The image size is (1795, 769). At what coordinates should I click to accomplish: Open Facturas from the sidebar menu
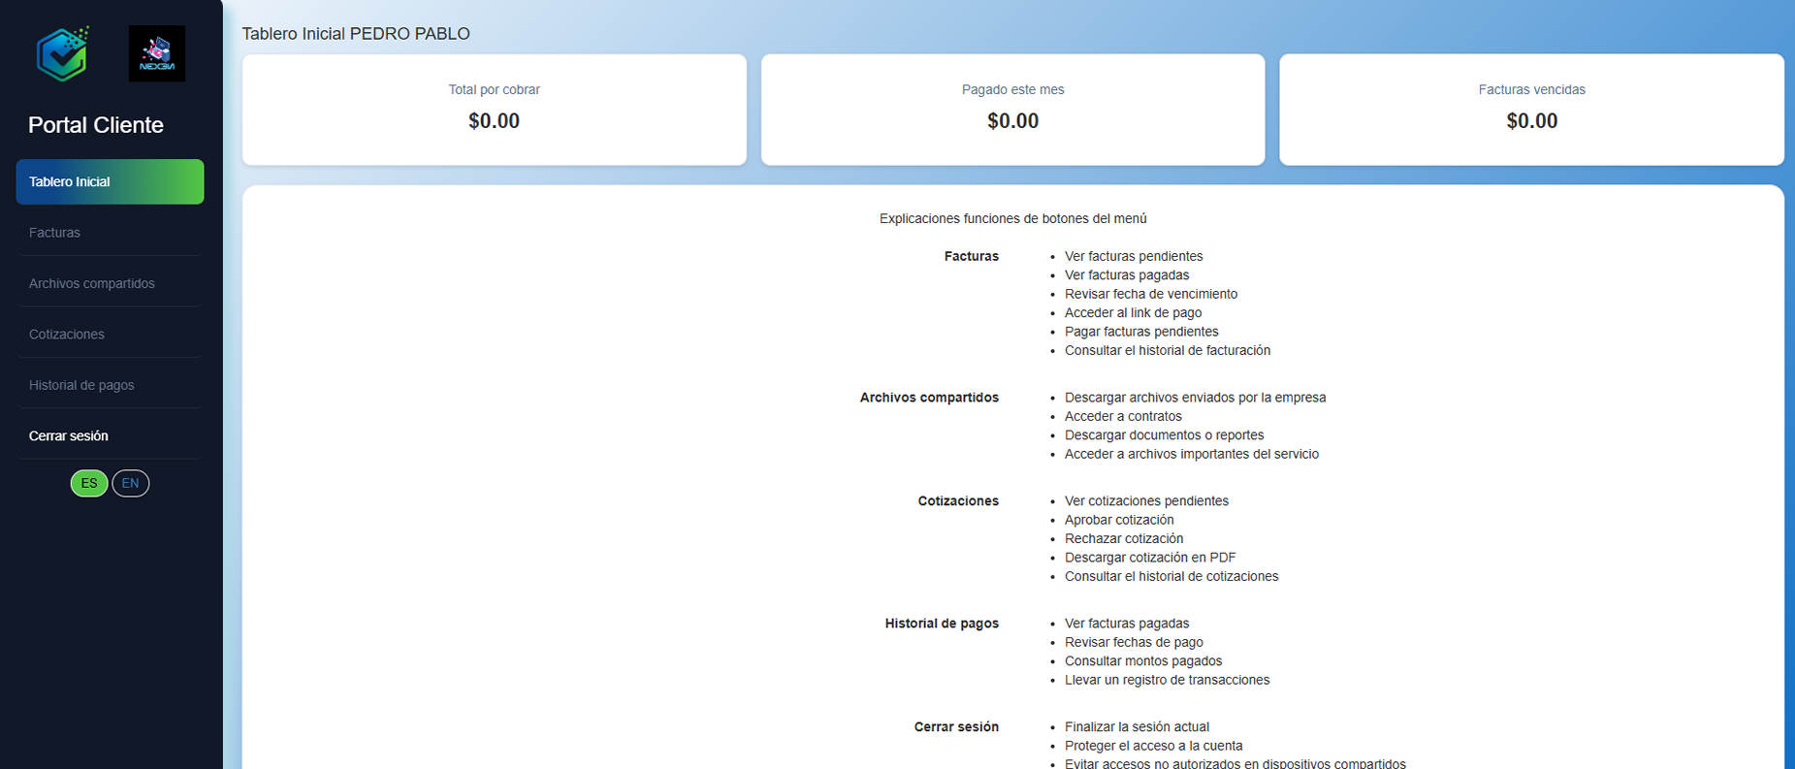point(54,233)
